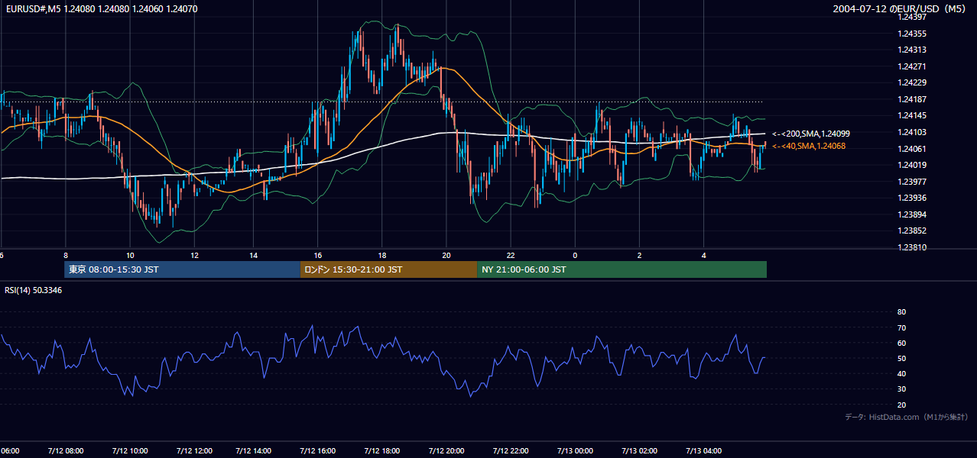Click price axis label 1.24145
This screenshot has height=458, width=977.
[x=912, y=115]
